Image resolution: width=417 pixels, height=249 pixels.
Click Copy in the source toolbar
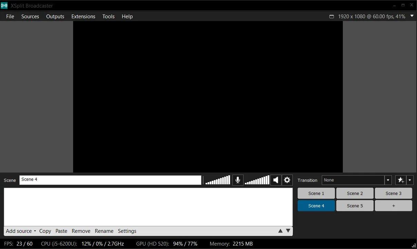[x=45, y=231]
